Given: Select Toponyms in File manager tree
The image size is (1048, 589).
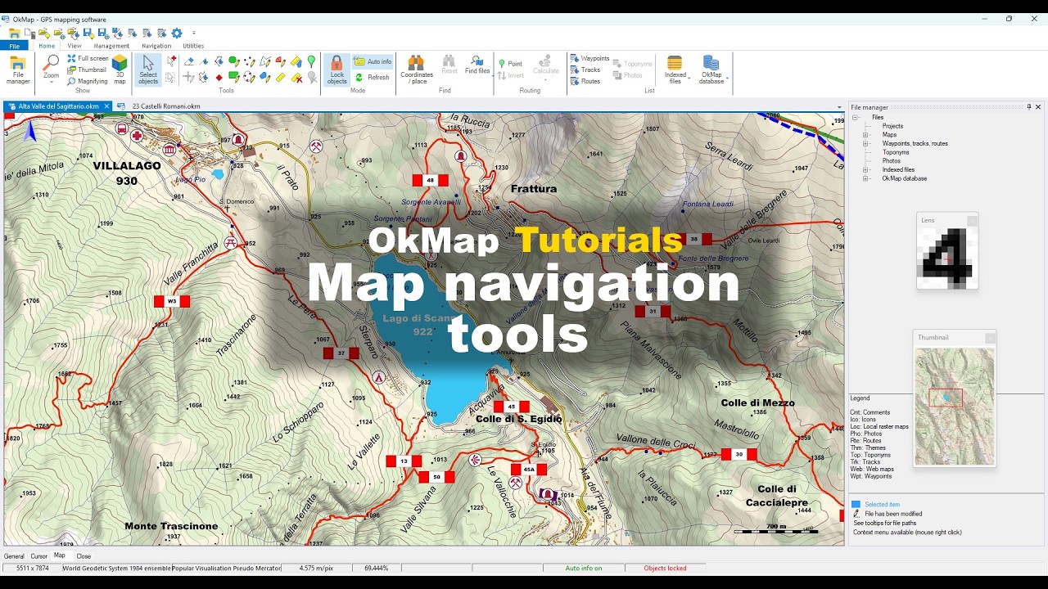Looking at the screenshot, I should click(x=896, y=152).
